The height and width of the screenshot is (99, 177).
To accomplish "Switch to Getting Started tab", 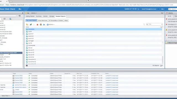I will click(x=30, y=16).
